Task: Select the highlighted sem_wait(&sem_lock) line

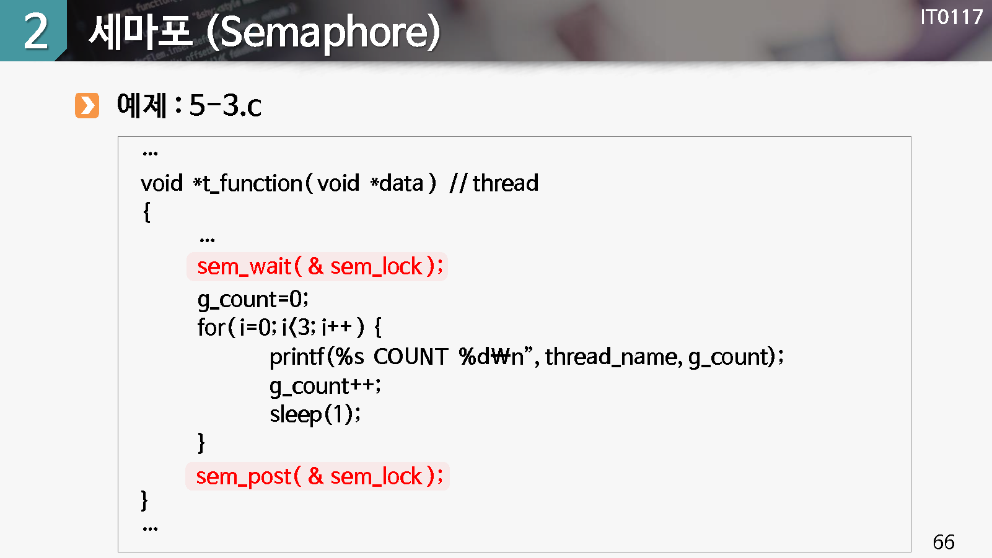Action: click(x=317, y=266)
